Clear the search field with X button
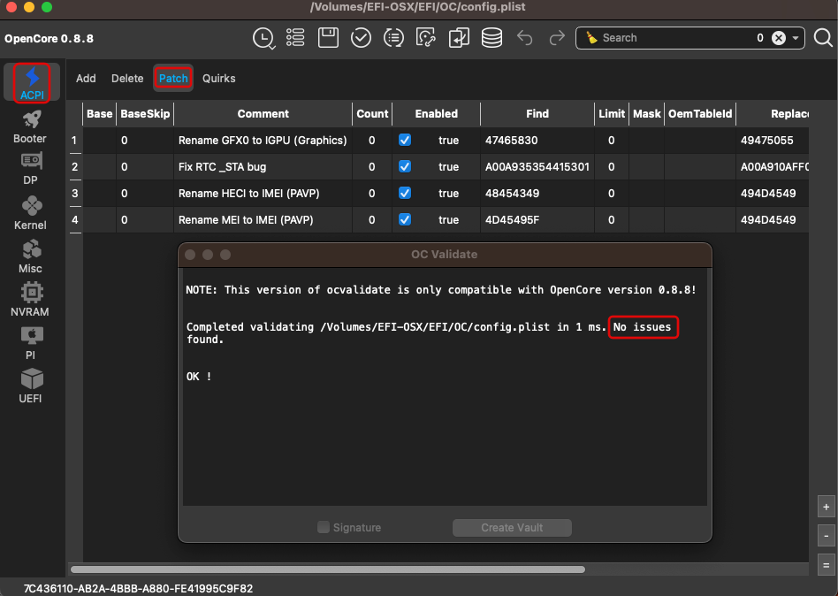Image resolution: width=838 pixels, height=596 pixels. [x=779, y=38]
